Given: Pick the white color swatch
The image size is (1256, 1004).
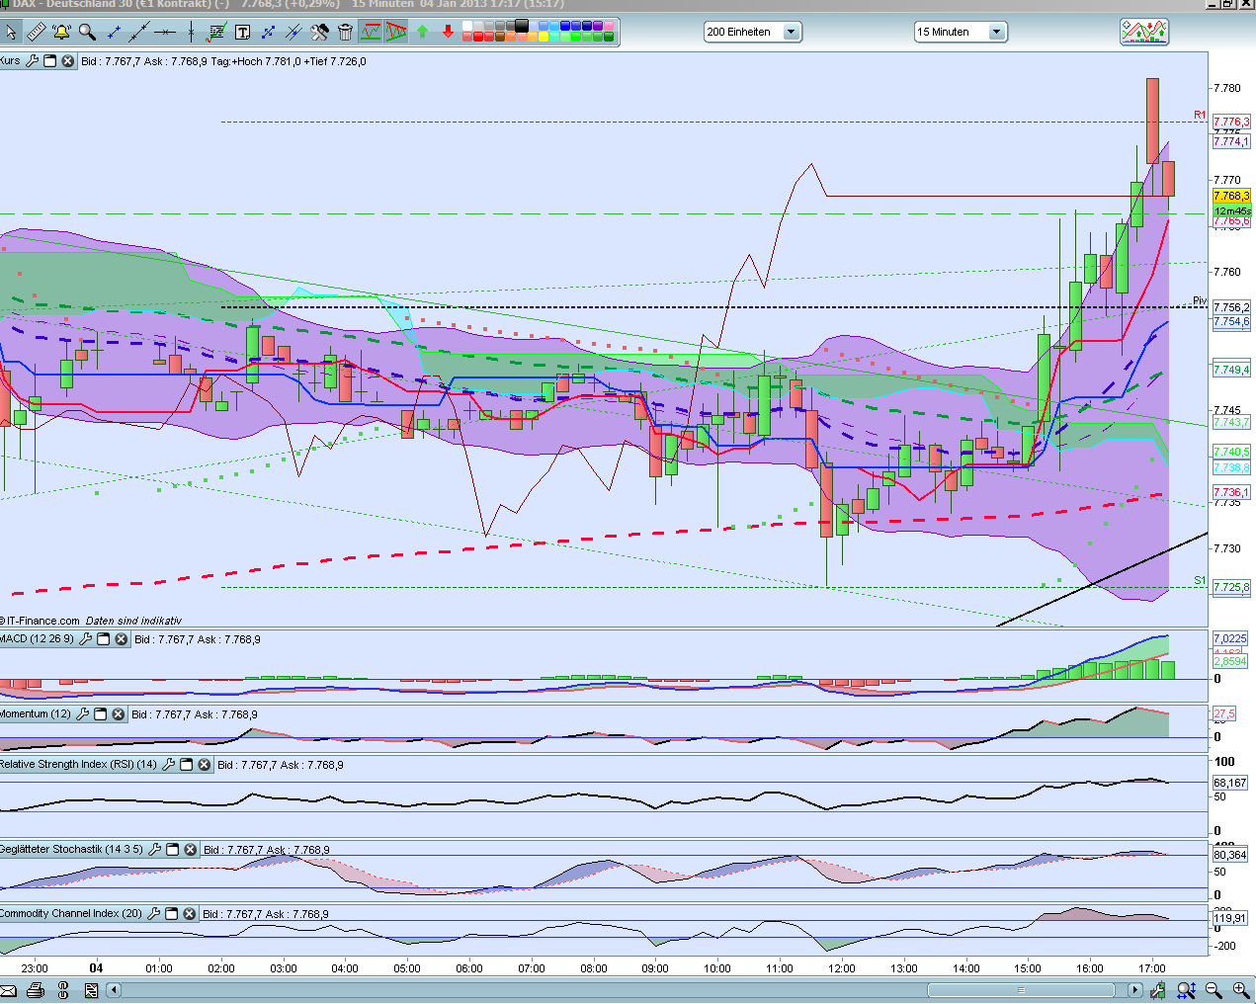Looking at the screenshot, I should click(466, 26).
